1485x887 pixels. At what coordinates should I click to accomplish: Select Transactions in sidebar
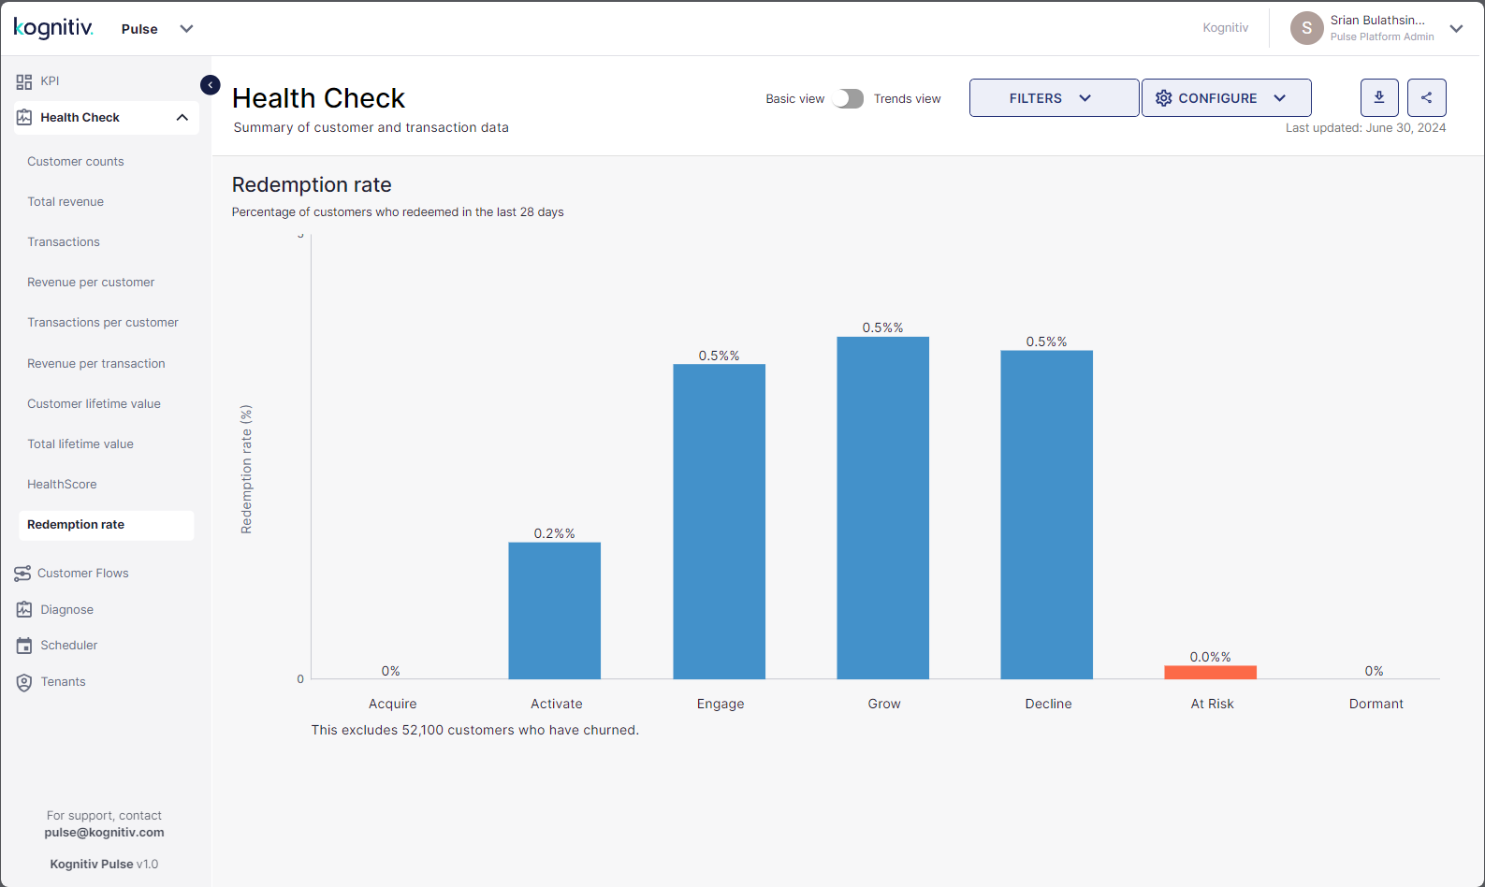(64, 242)
